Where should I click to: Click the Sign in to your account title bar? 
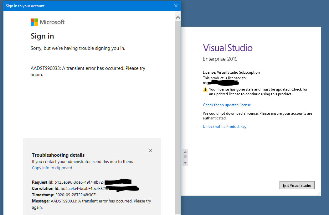pyautogui.click(x=88, y=6)
